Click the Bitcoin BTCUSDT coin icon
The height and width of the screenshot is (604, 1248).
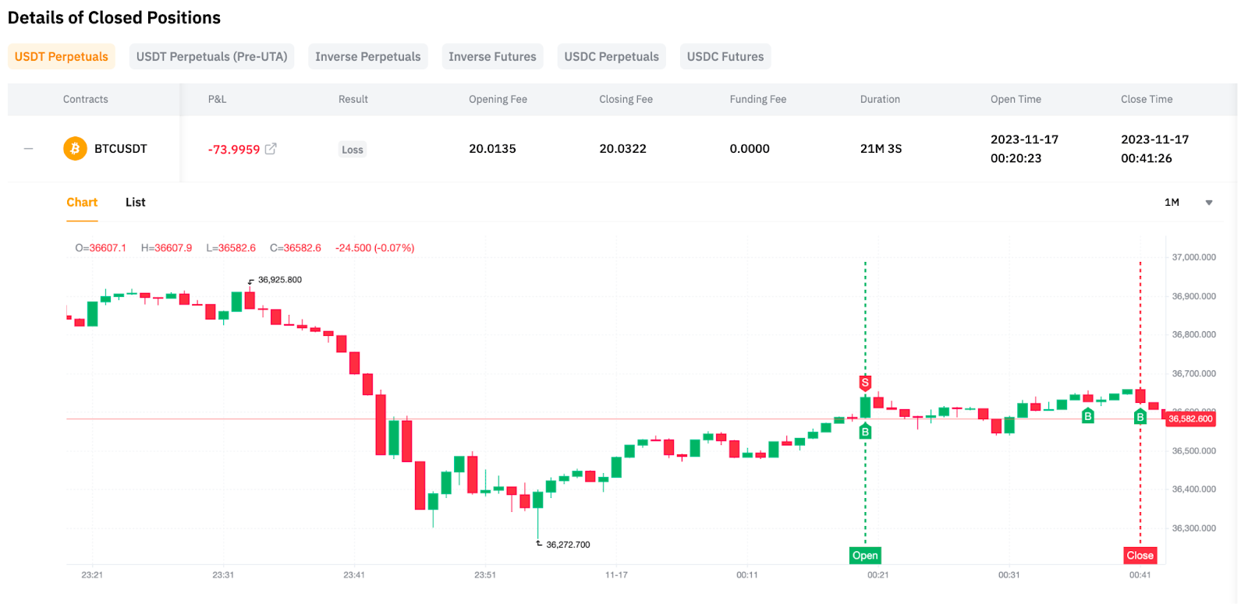click(75, 149)
